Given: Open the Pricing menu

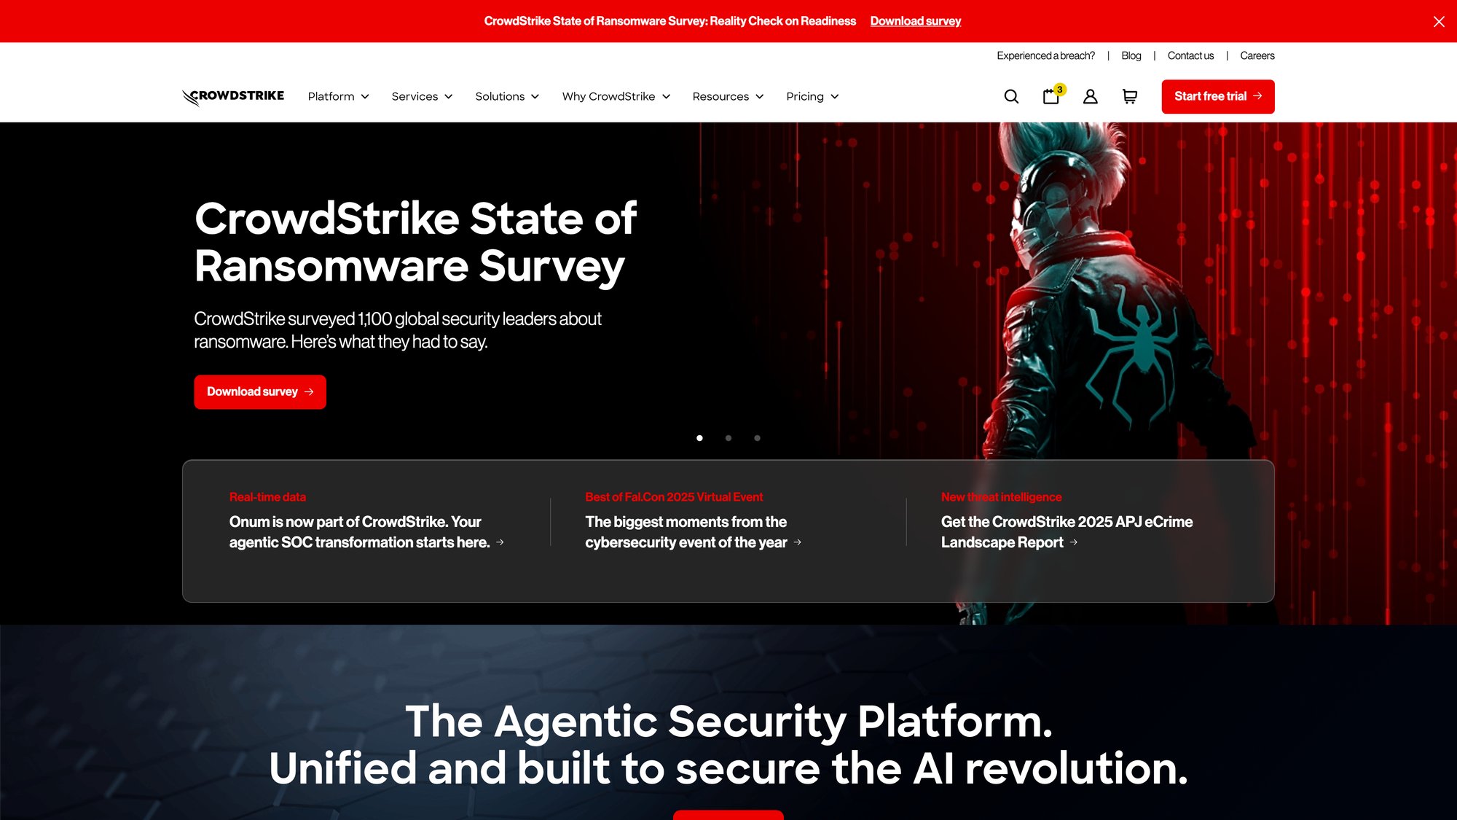Looking at the screenshot, I should click(x=812, y=96).
